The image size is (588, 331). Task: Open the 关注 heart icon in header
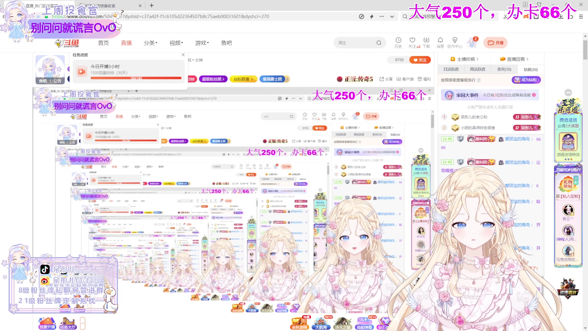(413, 40)
